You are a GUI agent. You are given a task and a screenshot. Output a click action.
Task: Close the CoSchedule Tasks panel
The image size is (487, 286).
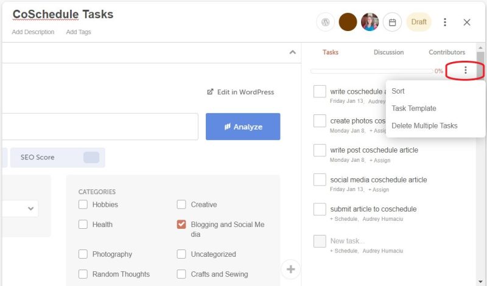click(466, 22)
